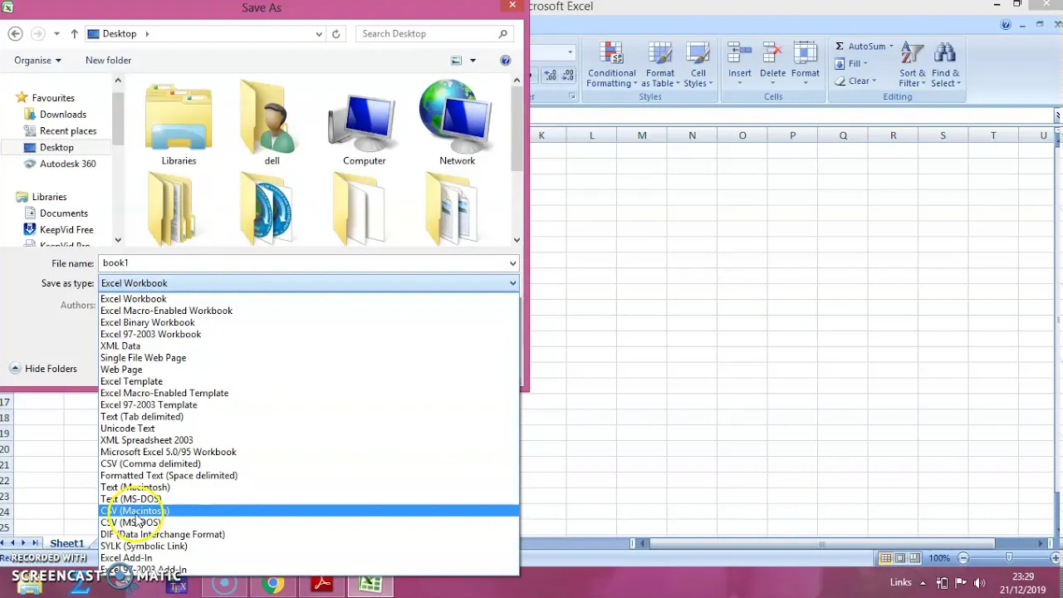Choose Unicode Text file type
Screen dimensions: 1063x598
point(309,429)
